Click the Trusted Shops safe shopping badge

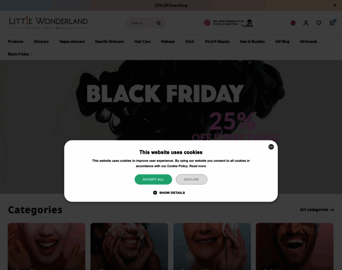pyautogui.click(x=229, y=22)
